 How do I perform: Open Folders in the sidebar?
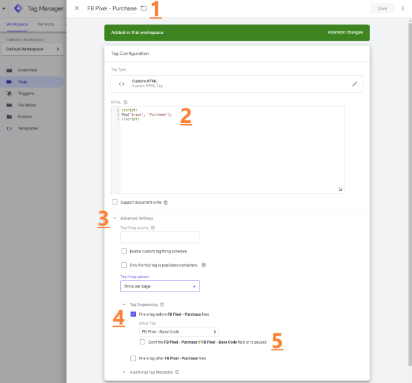point(25,116)
